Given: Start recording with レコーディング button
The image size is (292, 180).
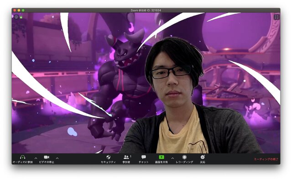Looking at the screenshot, I should 184,157.
